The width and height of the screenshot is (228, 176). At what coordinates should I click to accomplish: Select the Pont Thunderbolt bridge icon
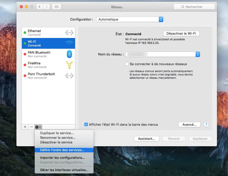click(x=69, y=76)
